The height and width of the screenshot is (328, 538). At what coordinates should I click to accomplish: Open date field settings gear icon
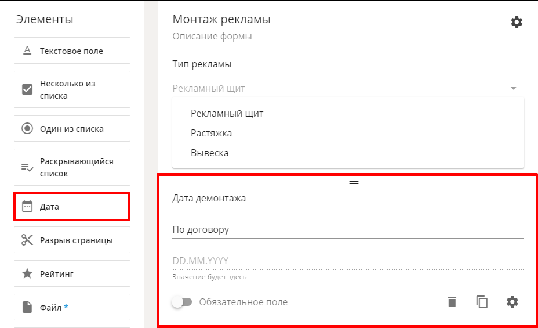(512, 302)
